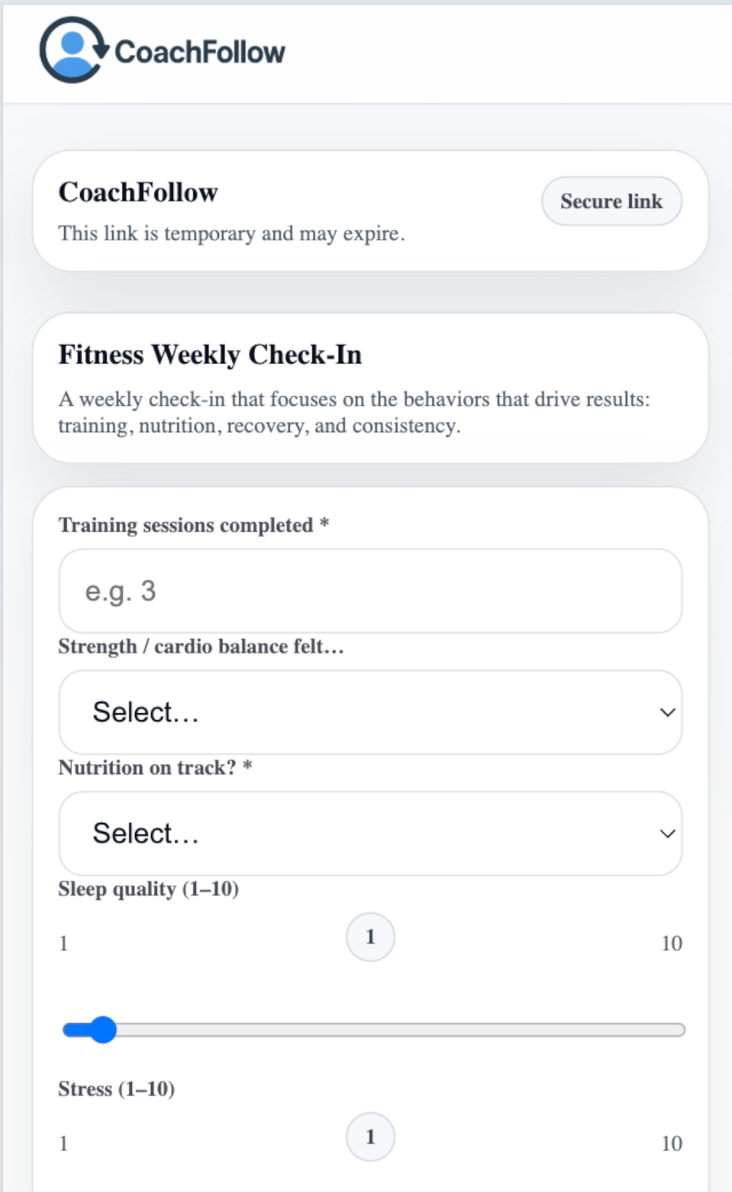The image size is (732, 1192).
Task: Click the Nutrition on track chevron arrow
Action: pyautogui.click(x=667, y=833)
